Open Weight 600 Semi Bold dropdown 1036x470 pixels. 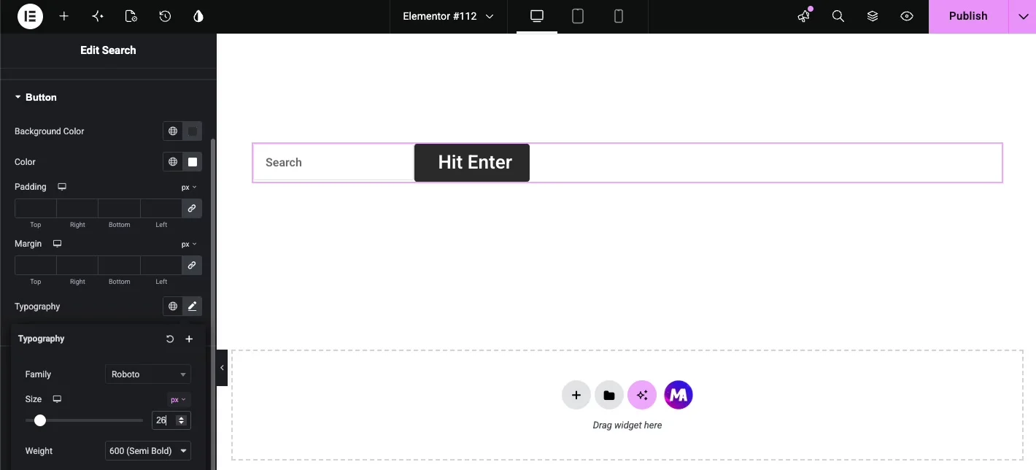(x=148, y=451)
